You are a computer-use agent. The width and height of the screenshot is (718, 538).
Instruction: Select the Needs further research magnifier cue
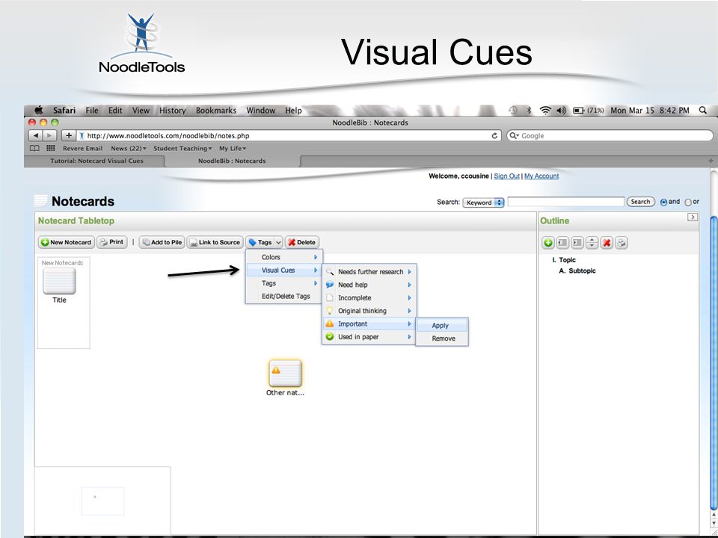point(369,272)
